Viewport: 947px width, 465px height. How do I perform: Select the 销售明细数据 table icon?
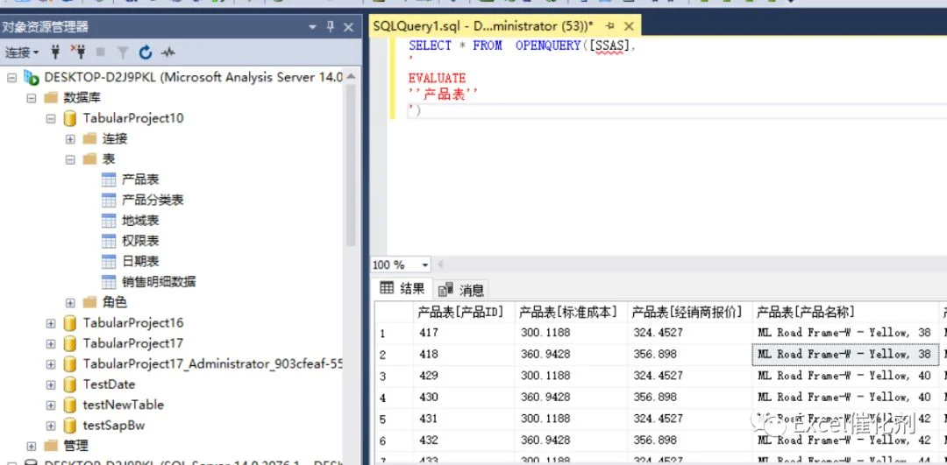[109, 282]
